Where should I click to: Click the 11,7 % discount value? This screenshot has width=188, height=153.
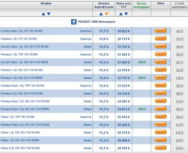[x=104, y=31]
